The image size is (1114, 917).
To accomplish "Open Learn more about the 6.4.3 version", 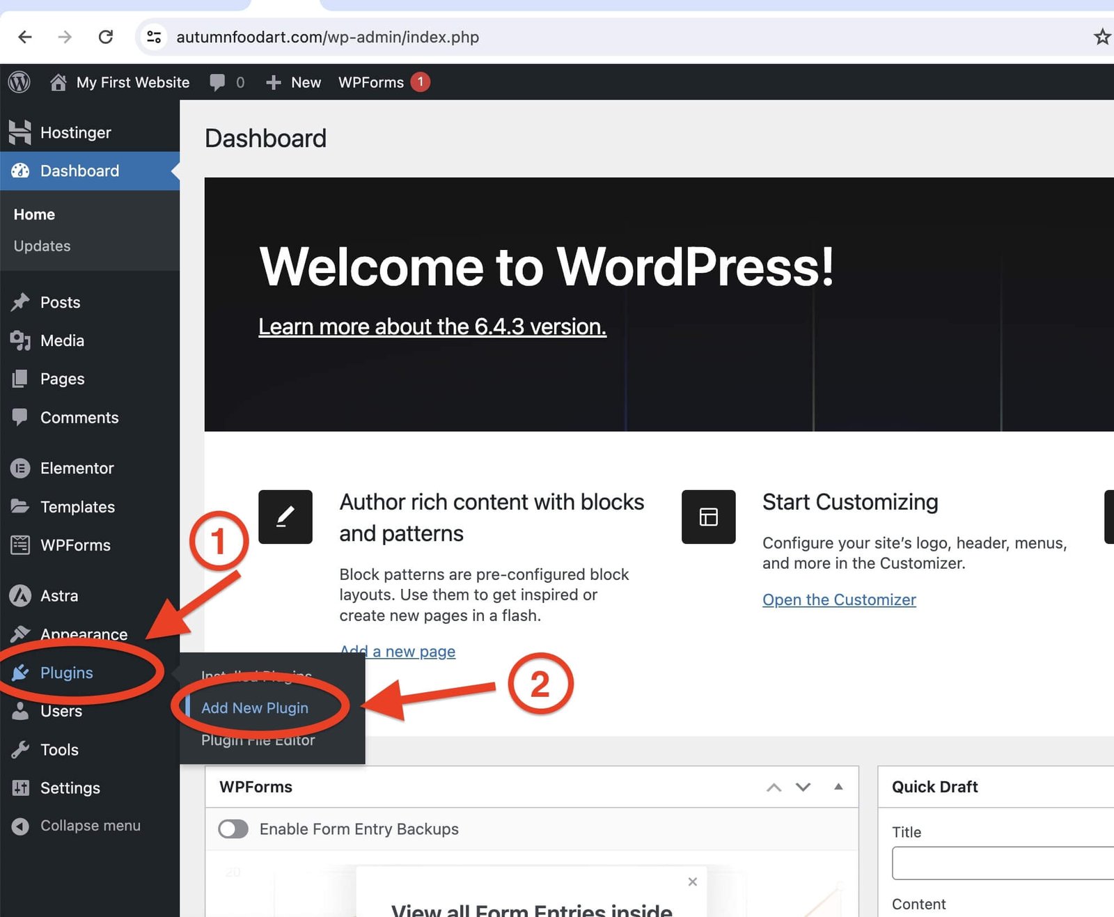I will coord(432,327).
